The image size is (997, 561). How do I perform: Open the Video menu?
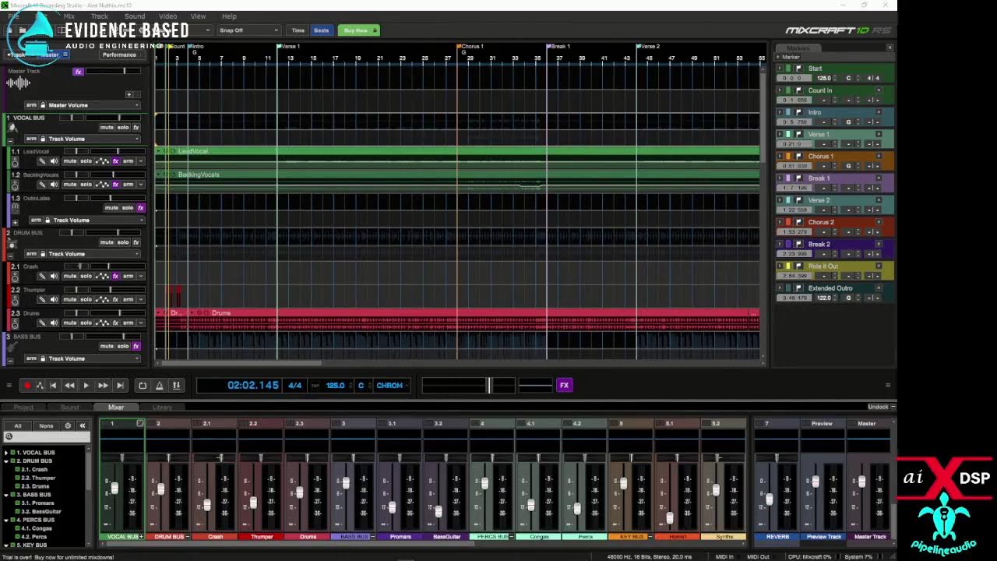167,16
